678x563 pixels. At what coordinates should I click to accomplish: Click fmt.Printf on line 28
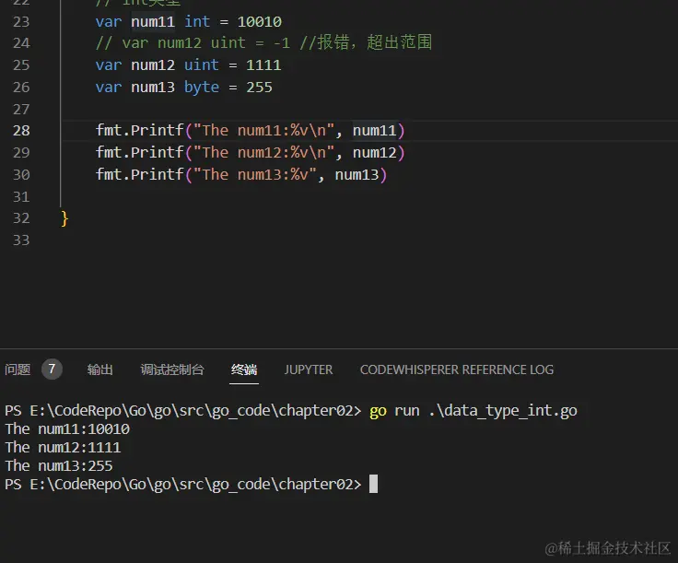140,131
